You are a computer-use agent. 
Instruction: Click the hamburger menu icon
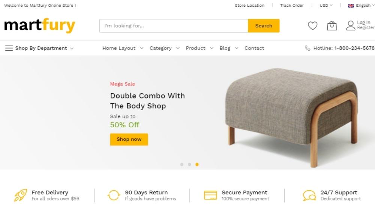pyautogui.click(x=9, y=48)
